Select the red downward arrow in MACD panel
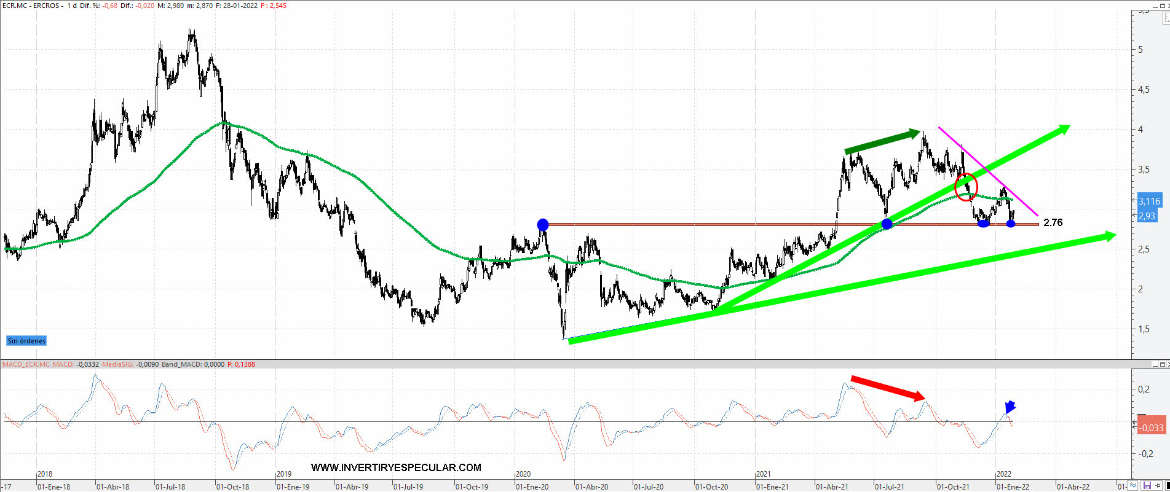1170x492 pixels. tap(888, 388)
